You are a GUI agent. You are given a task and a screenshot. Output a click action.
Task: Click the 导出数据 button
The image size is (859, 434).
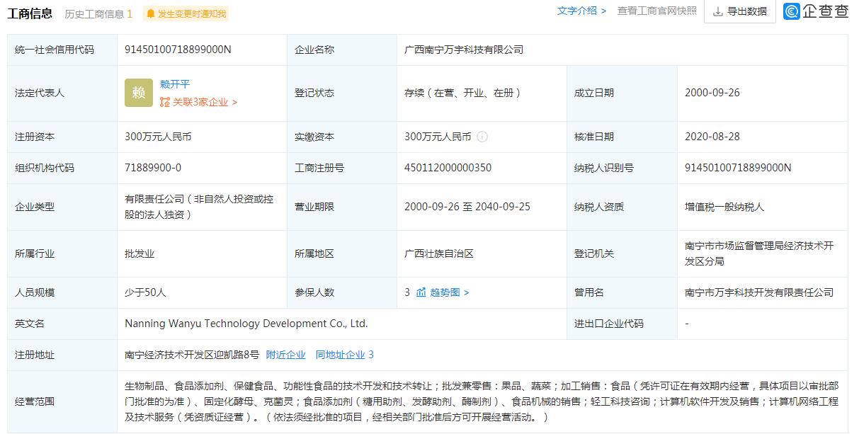pos(739,11)
